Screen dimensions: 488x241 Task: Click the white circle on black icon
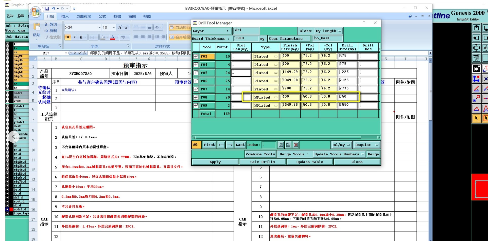(x=476, y=69)
